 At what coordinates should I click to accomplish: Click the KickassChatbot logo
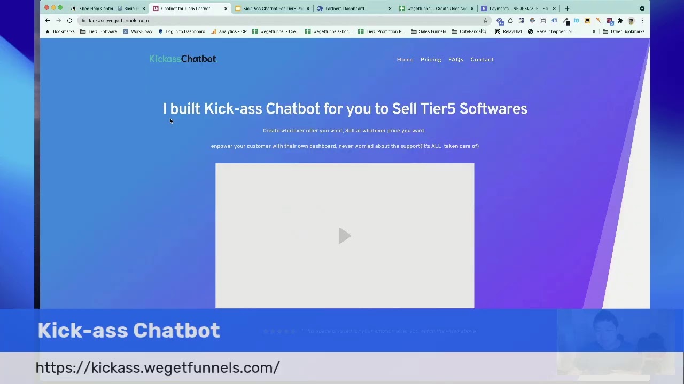click(183, 59)
